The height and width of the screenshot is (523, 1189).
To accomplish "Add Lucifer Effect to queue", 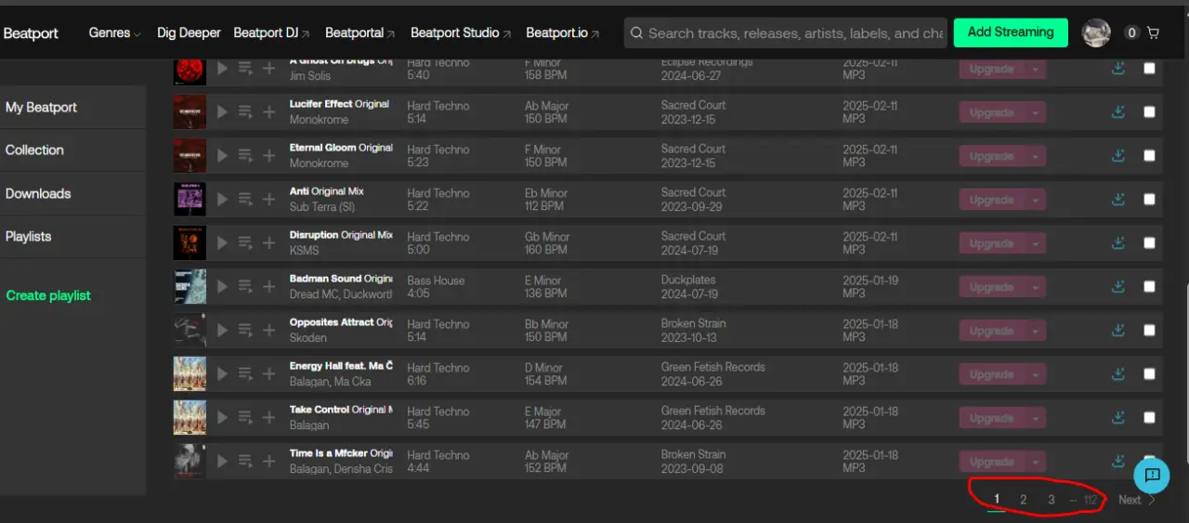I will click(x=245, y=111).
